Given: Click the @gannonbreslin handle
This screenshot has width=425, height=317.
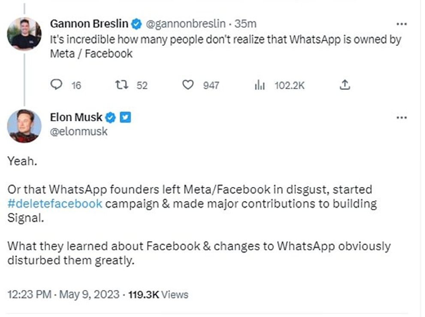Looking at the screenshot, I should 186,24.
